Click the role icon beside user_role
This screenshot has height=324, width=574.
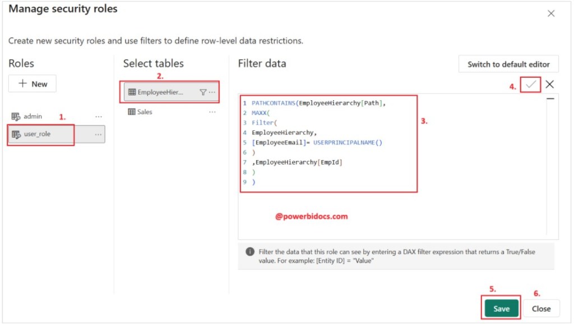15,134
